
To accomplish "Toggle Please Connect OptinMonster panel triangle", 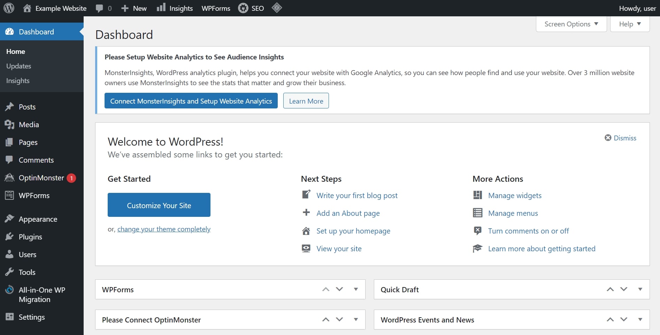I will [x=356, y=319].
